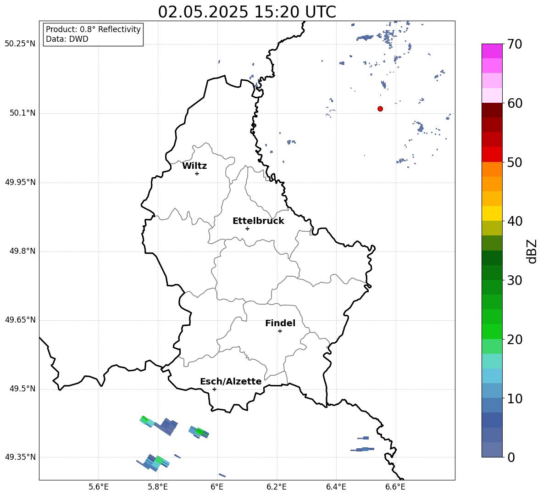The width and height of the screenshot is (543, 496).
Task: Click the 60 colorbar tick label
Action: click(x=515, y=103)
